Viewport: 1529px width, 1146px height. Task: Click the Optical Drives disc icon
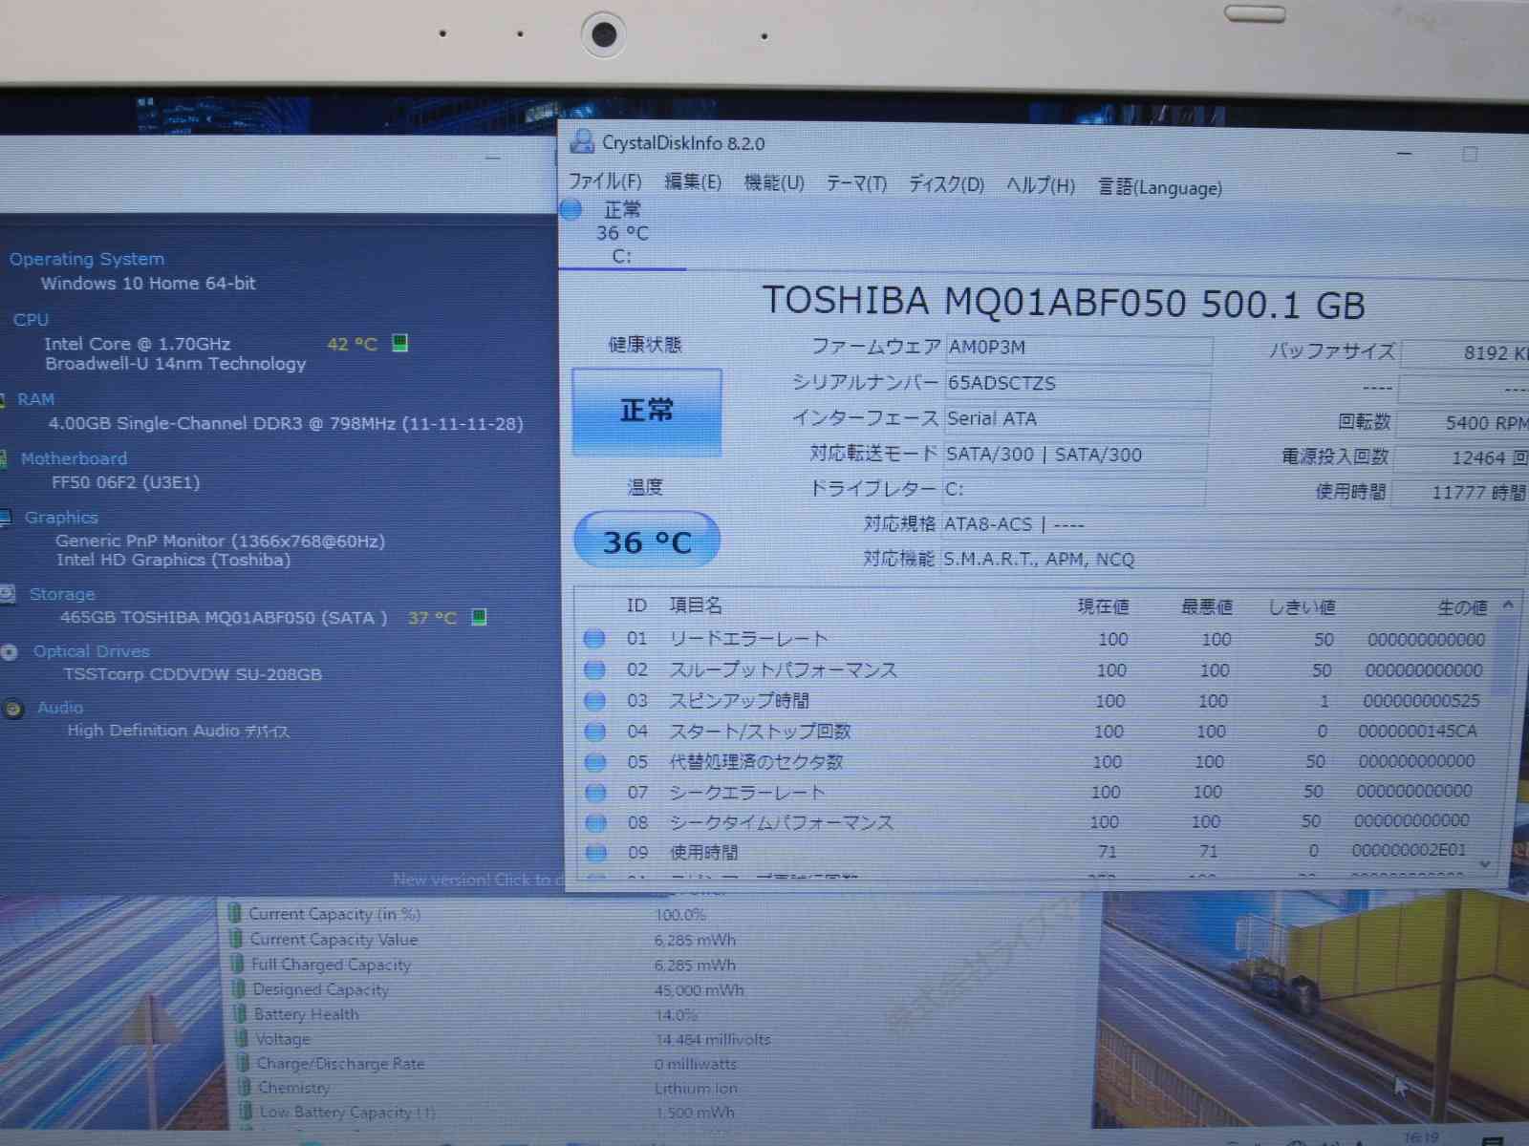(10, 652)
